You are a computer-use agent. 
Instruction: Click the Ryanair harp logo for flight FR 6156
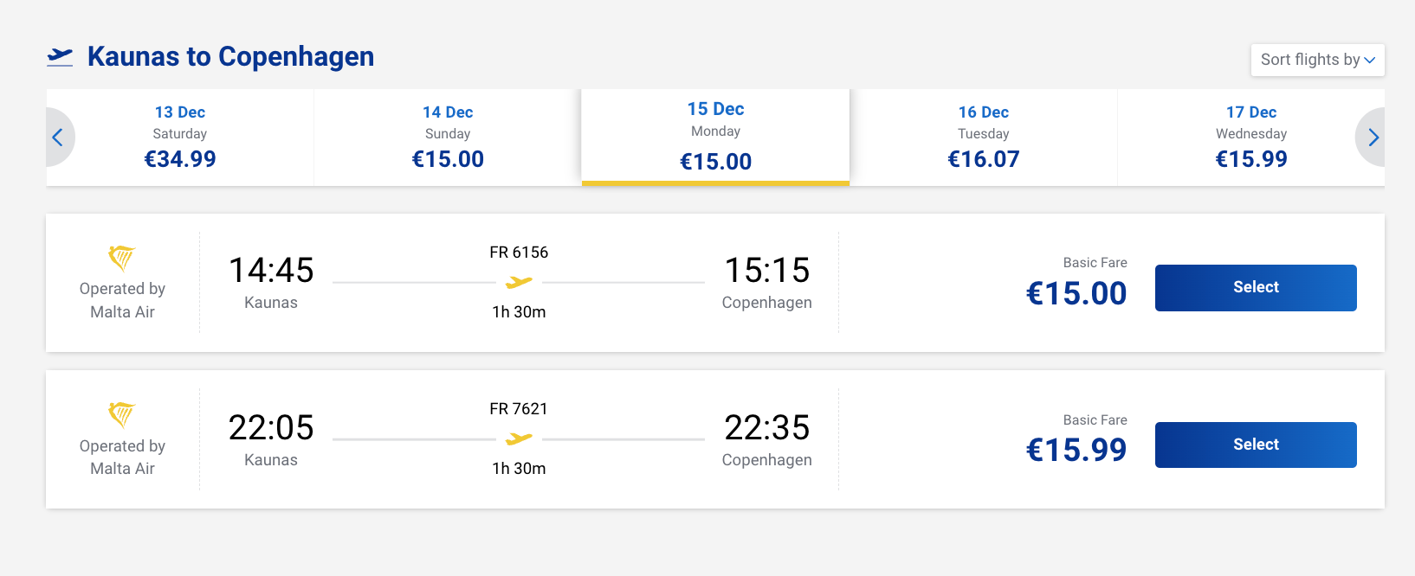pos(122,258)
